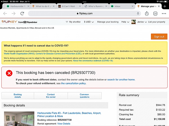Screen dimensions: 169x126
Task: Expand the Help menu
Action: point(125,22)
